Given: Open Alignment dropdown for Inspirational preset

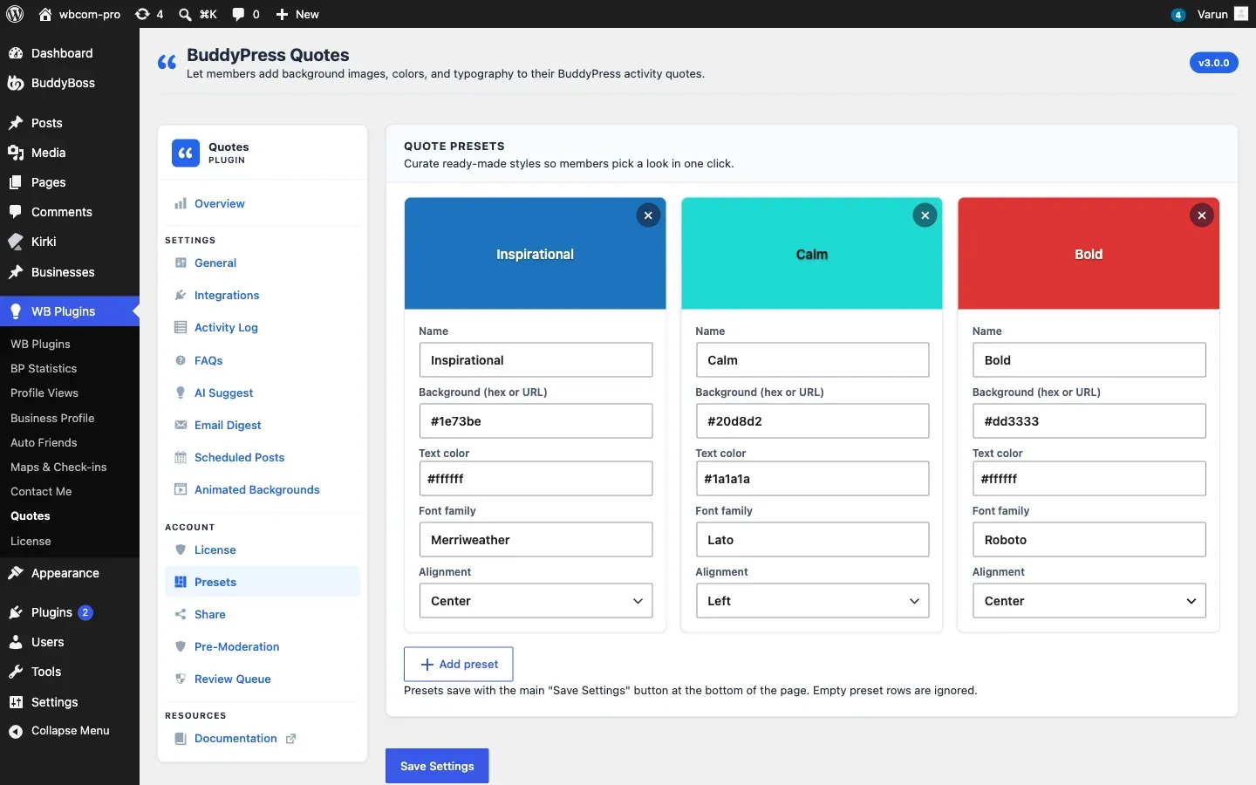Looking at the screenshot, I should pyautogui.click(x=536, y=601).
